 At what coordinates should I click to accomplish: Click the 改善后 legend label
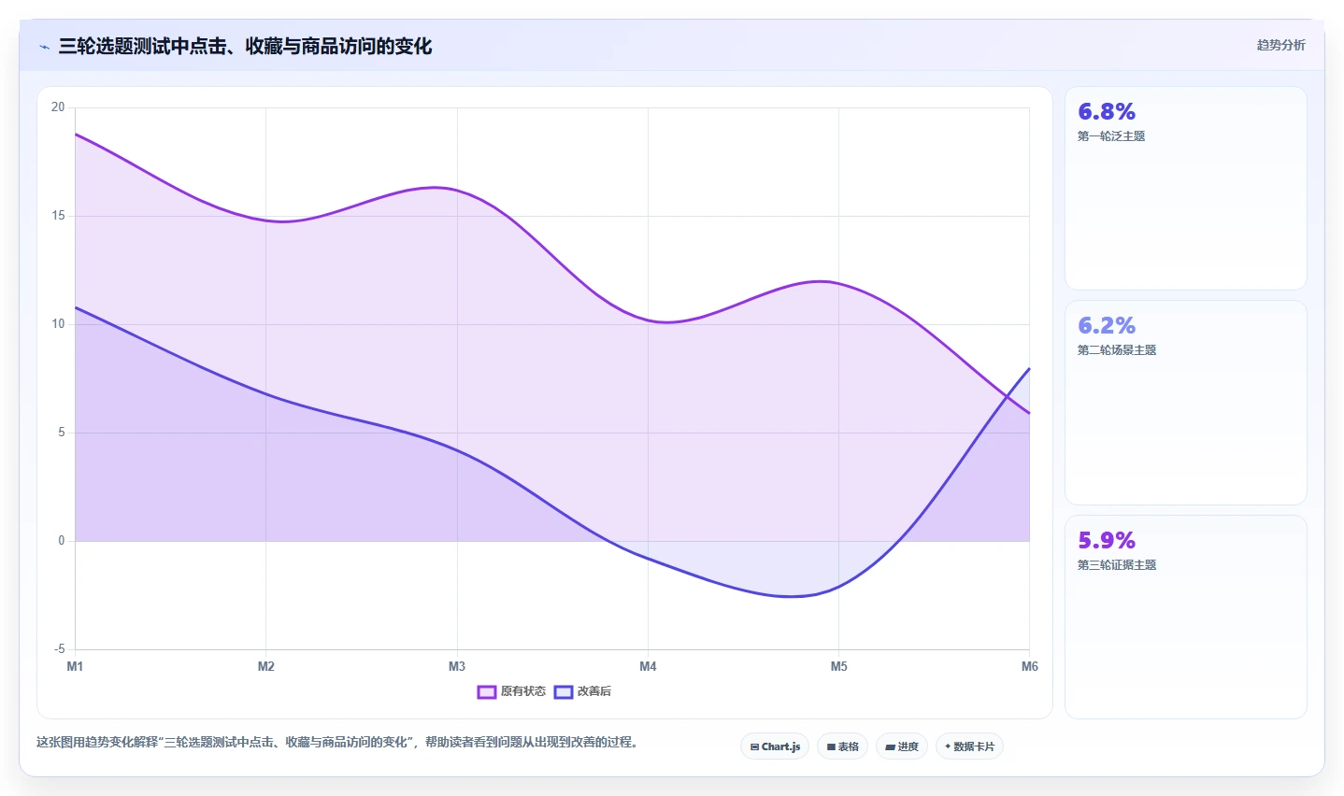pyautogui.click(x=593, y=691)
